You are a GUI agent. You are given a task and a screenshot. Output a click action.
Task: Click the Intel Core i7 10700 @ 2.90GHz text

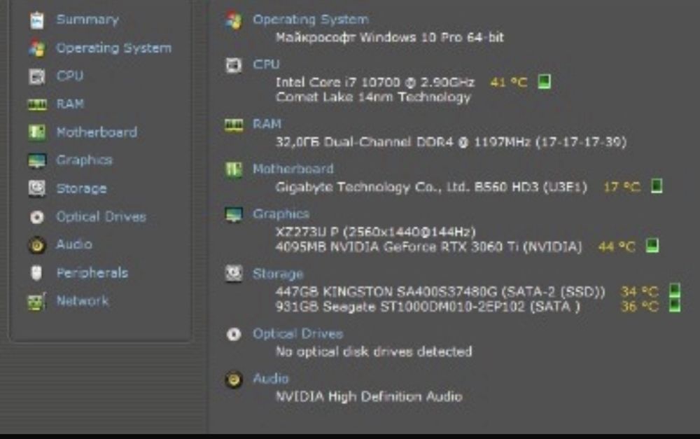[x=375, y=82]
